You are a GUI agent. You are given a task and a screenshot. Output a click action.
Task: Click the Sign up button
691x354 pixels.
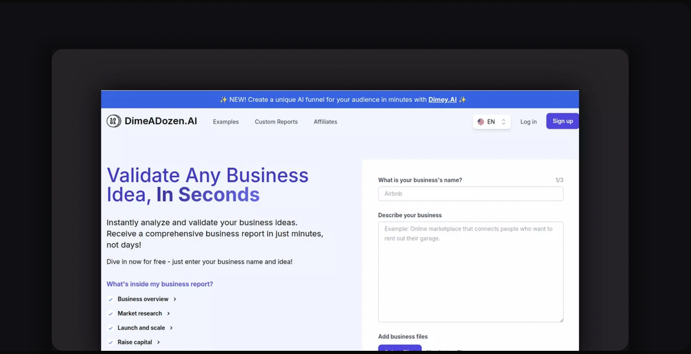point(563,121)
